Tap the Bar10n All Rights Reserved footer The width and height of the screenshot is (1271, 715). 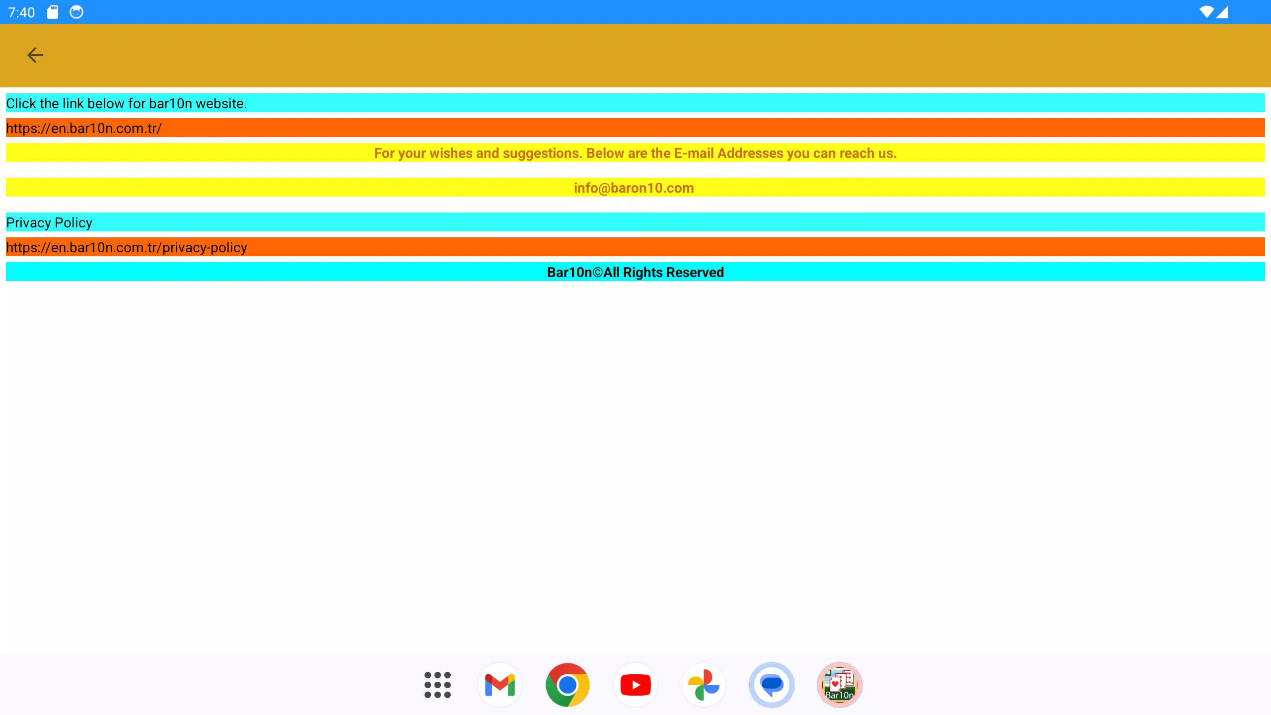click(635, 272)
